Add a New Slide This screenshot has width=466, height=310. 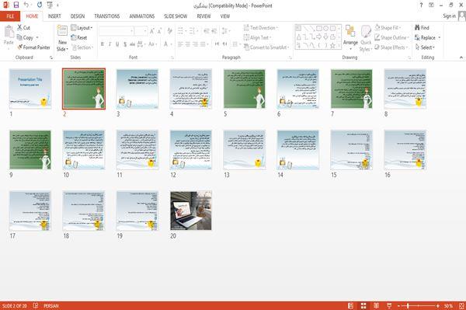[62, 38]
